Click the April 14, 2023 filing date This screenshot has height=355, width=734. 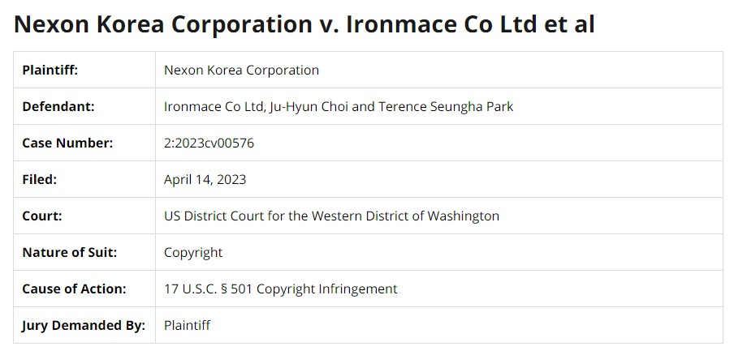[x=205, y=179]
